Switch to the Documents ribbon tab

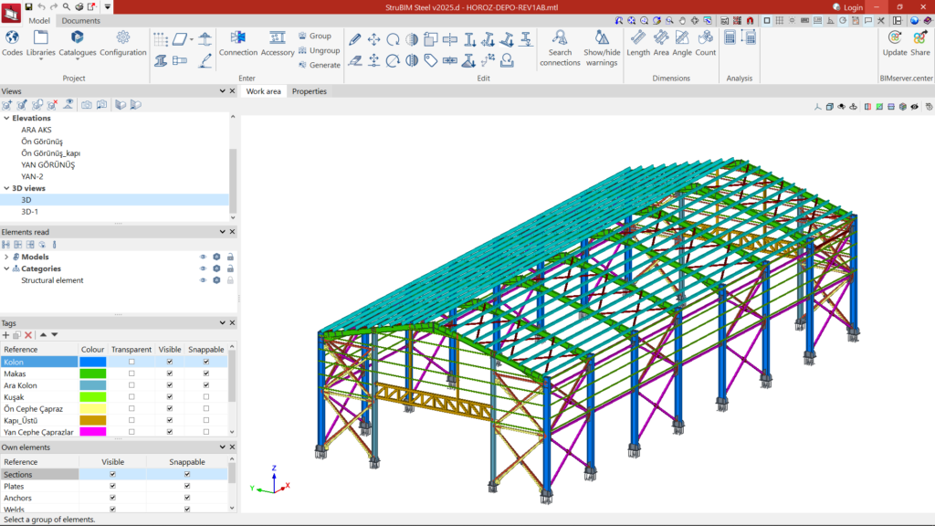click(x=81, y=20)
